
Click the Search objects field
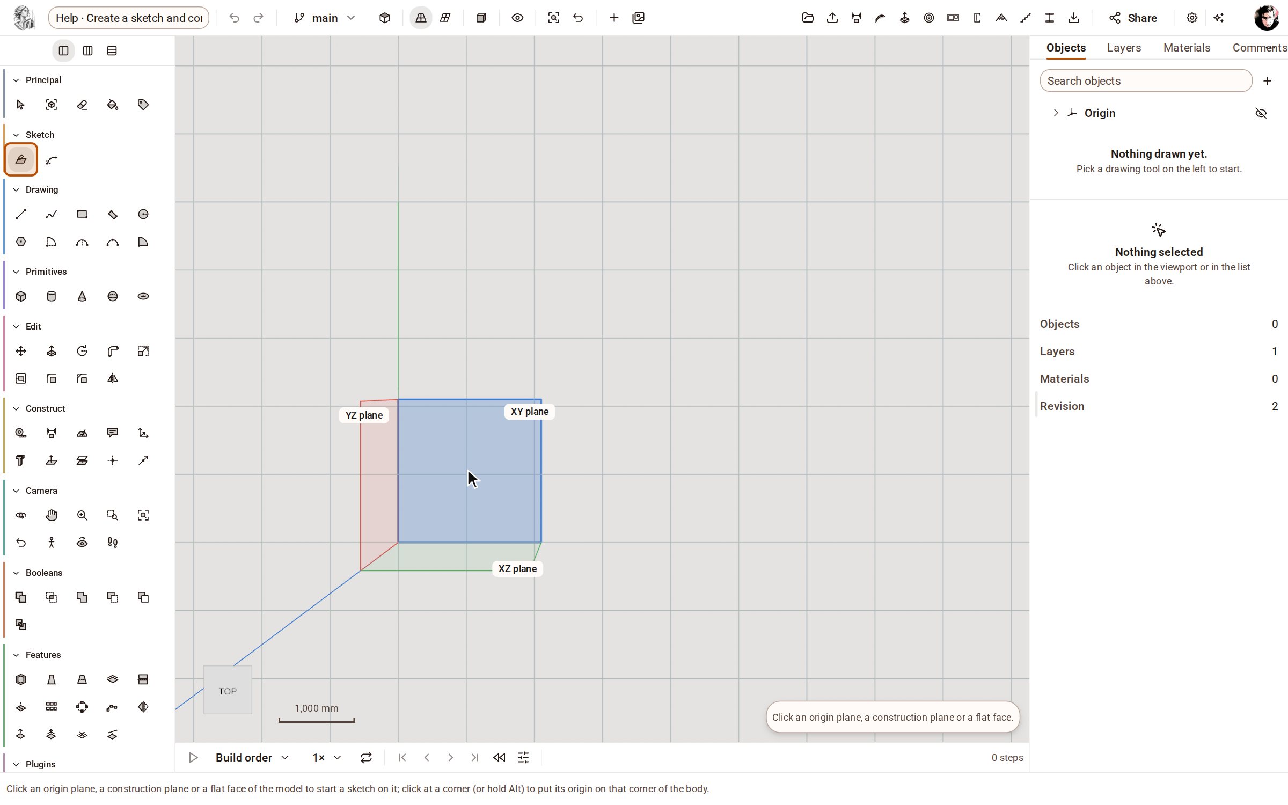[x=1146, y=80]
